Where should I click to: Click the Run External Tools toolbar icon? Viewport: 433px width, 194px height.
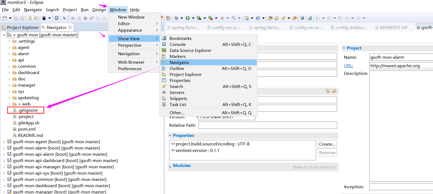211,18
